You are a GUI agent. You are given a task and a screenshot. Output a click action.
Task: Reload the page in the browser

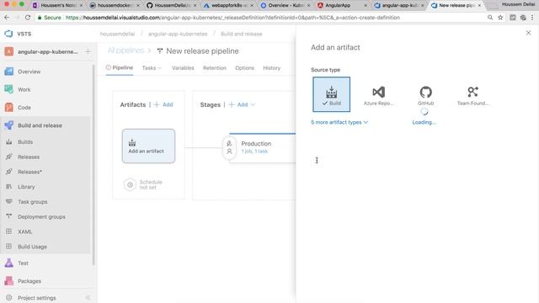pyautogui.click(x=28, y=17)
